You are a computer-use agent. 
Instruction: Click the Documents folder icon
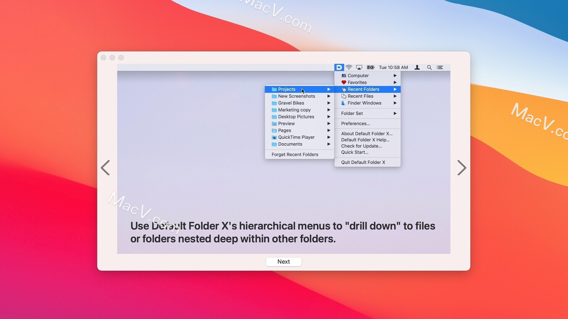point(274,144)
